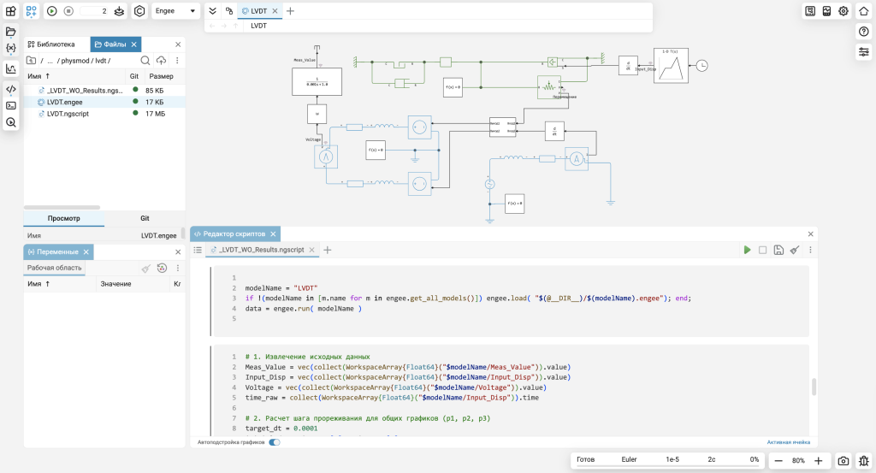Zoom in with the plus button
The width and height of the screenshot is (876, 473).
pyautogui.click(x=819, y=461)
